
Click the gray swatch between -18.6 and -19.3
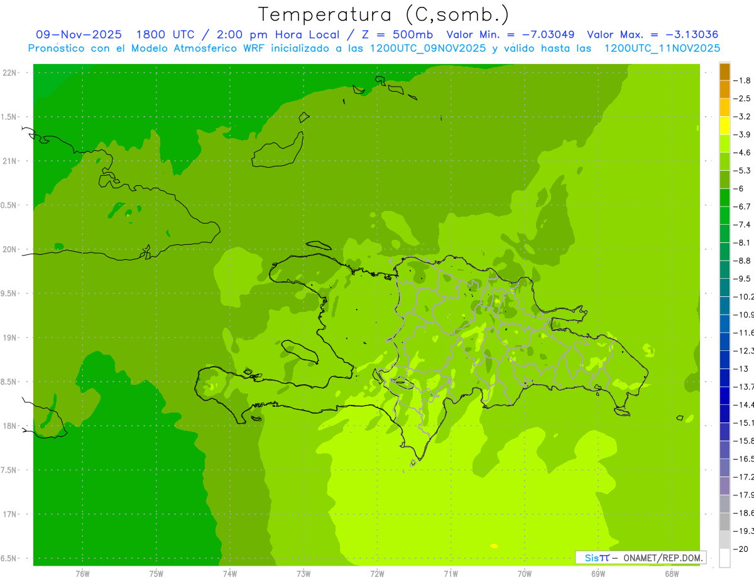[x=724, y=522]
